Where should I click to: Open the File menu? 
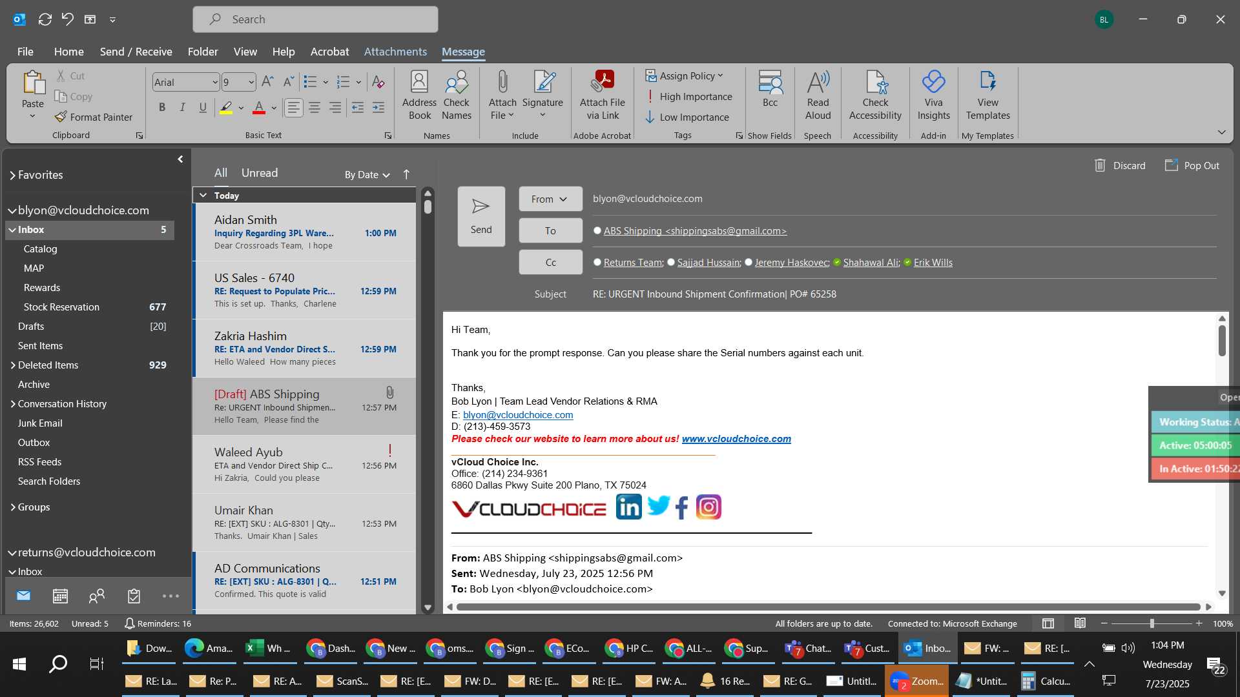coord(25,52)
